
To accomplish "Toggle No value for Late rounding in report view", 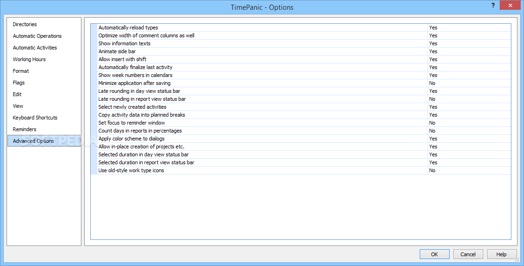I will click(x=469, y=99).
